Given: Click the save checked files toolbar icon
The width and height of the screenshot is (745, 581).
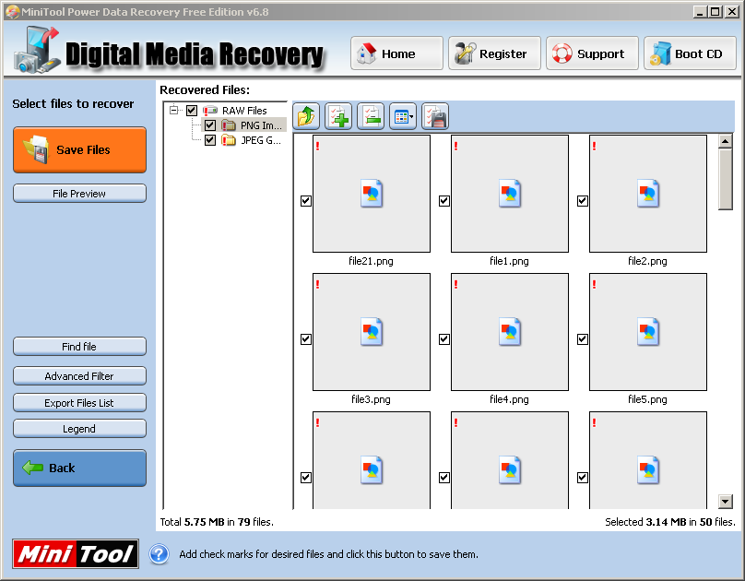Looking at the screenshot, I should click(435, 116).
